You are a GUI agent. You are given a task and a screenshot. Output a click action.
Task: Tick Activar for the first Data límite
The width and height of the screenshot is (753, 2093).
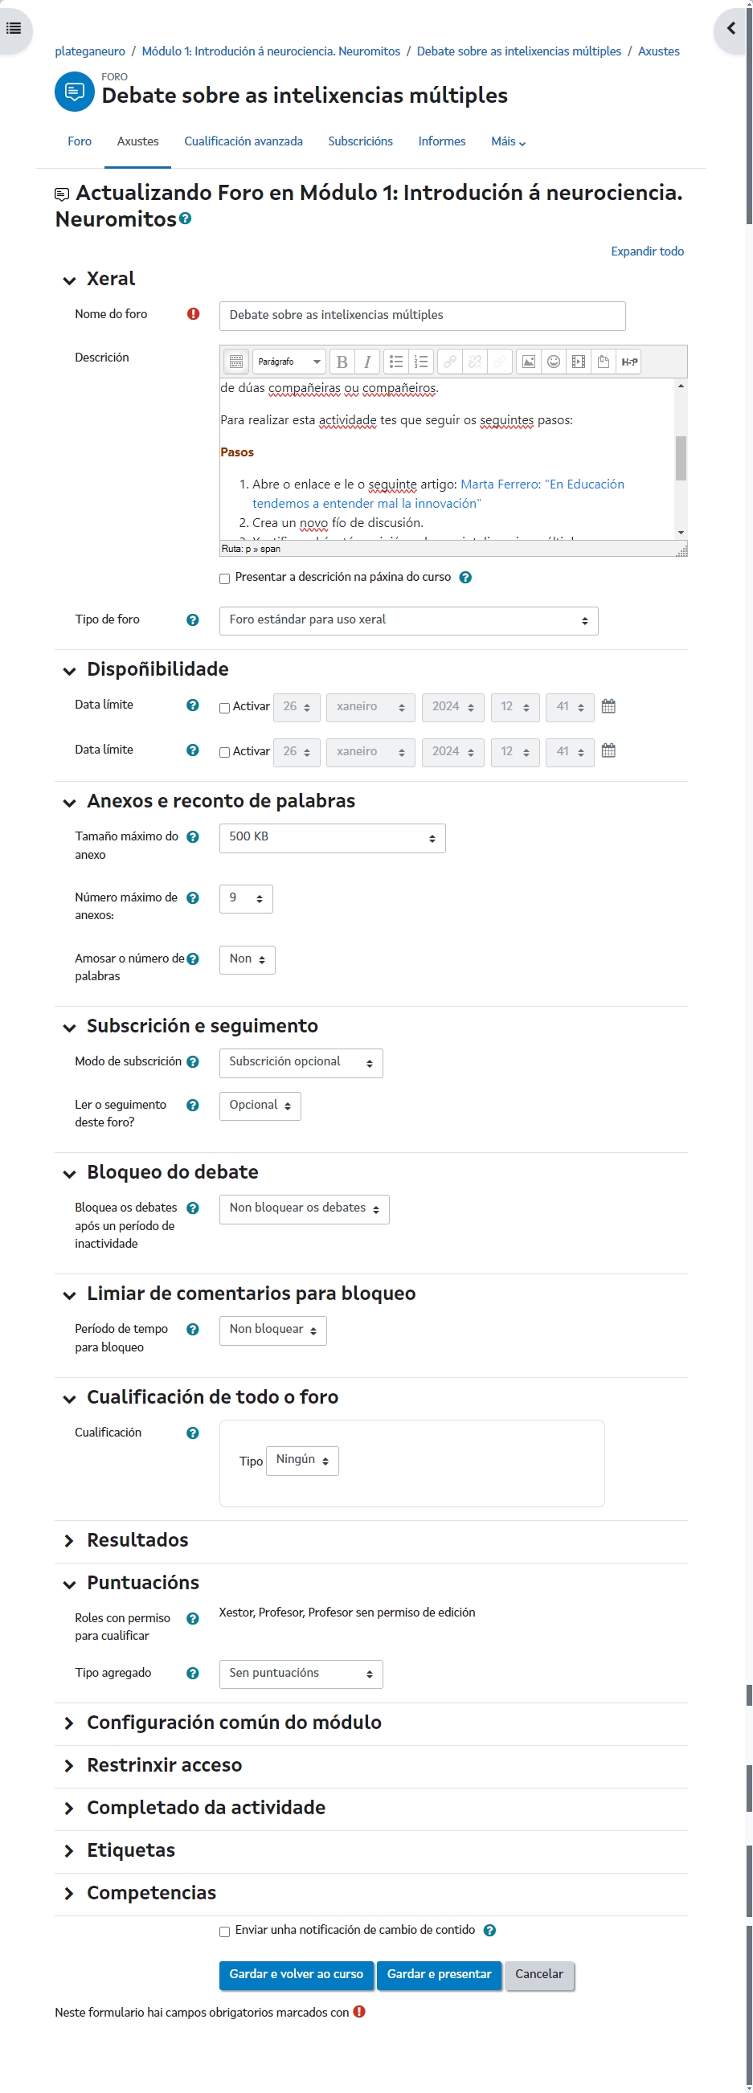point(225,708)
